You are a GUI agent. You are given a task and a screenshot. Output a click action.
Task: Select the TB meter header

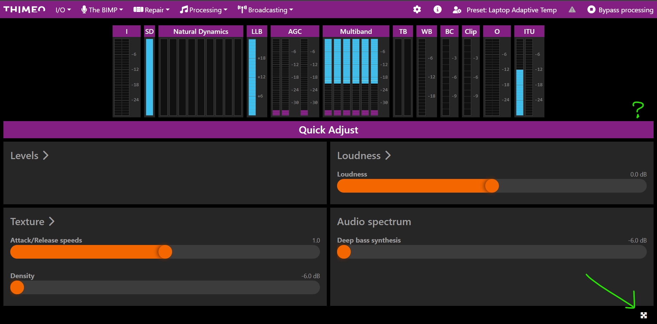point(403,31)
